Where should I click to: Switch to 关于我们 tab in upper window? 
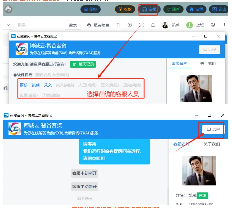point(208,63)
